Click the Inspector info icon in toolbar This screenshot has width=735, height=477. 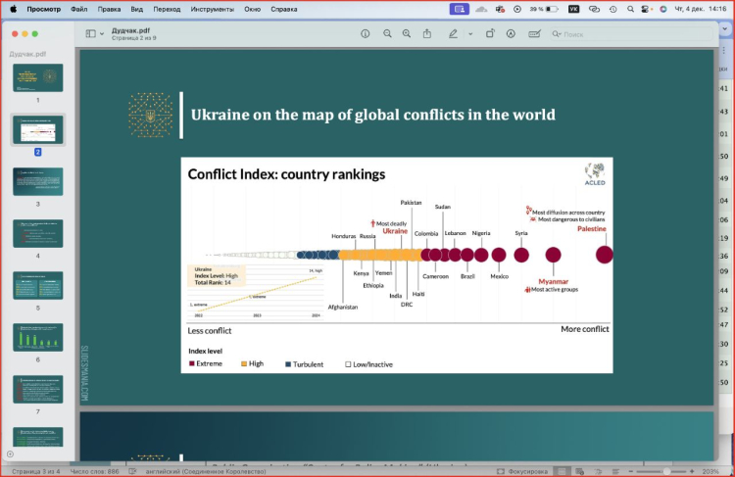click(x=366, y=33)
